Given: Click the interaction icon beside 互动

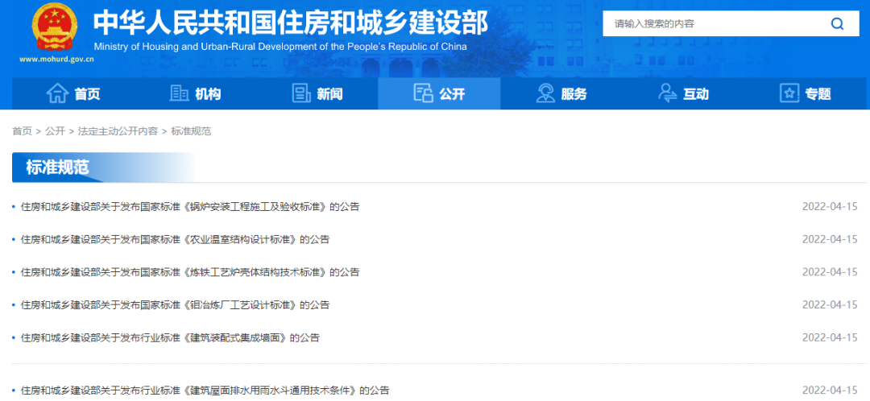Looking at the screenshot, I should point(668,93).
